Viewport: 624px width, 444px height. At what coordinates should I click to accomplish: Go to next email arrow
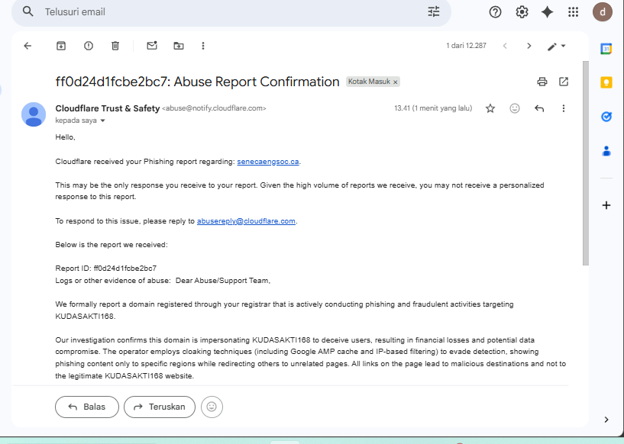coord(529,46)
